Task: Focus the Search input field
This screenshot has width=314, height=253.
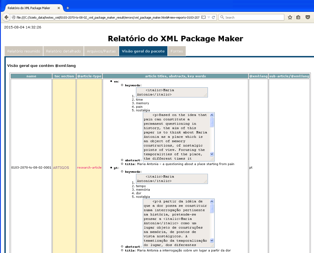Action: [x=251, y=17]
